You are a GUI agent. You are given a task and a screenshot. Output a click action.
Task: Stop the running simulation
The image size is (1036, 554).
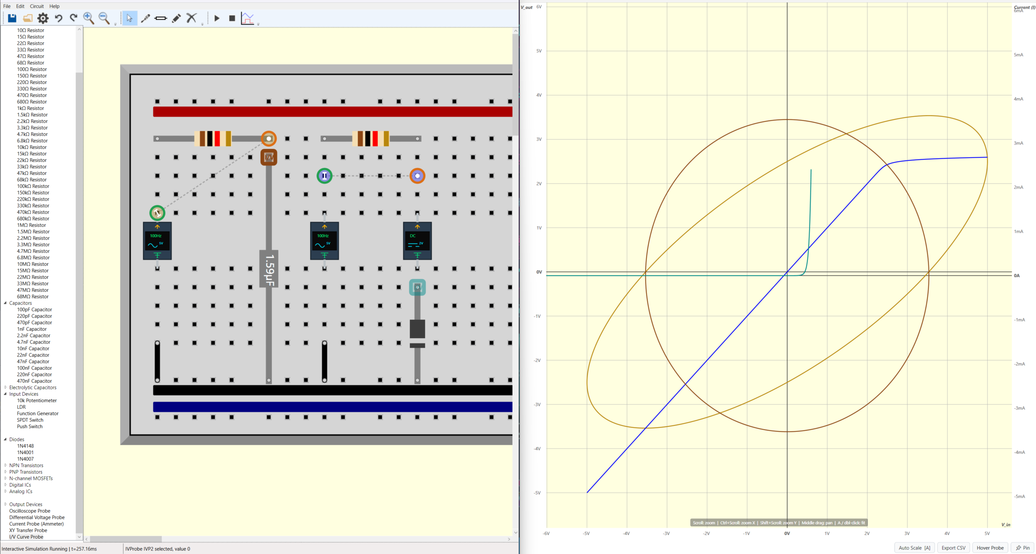(x=232, y=18)
